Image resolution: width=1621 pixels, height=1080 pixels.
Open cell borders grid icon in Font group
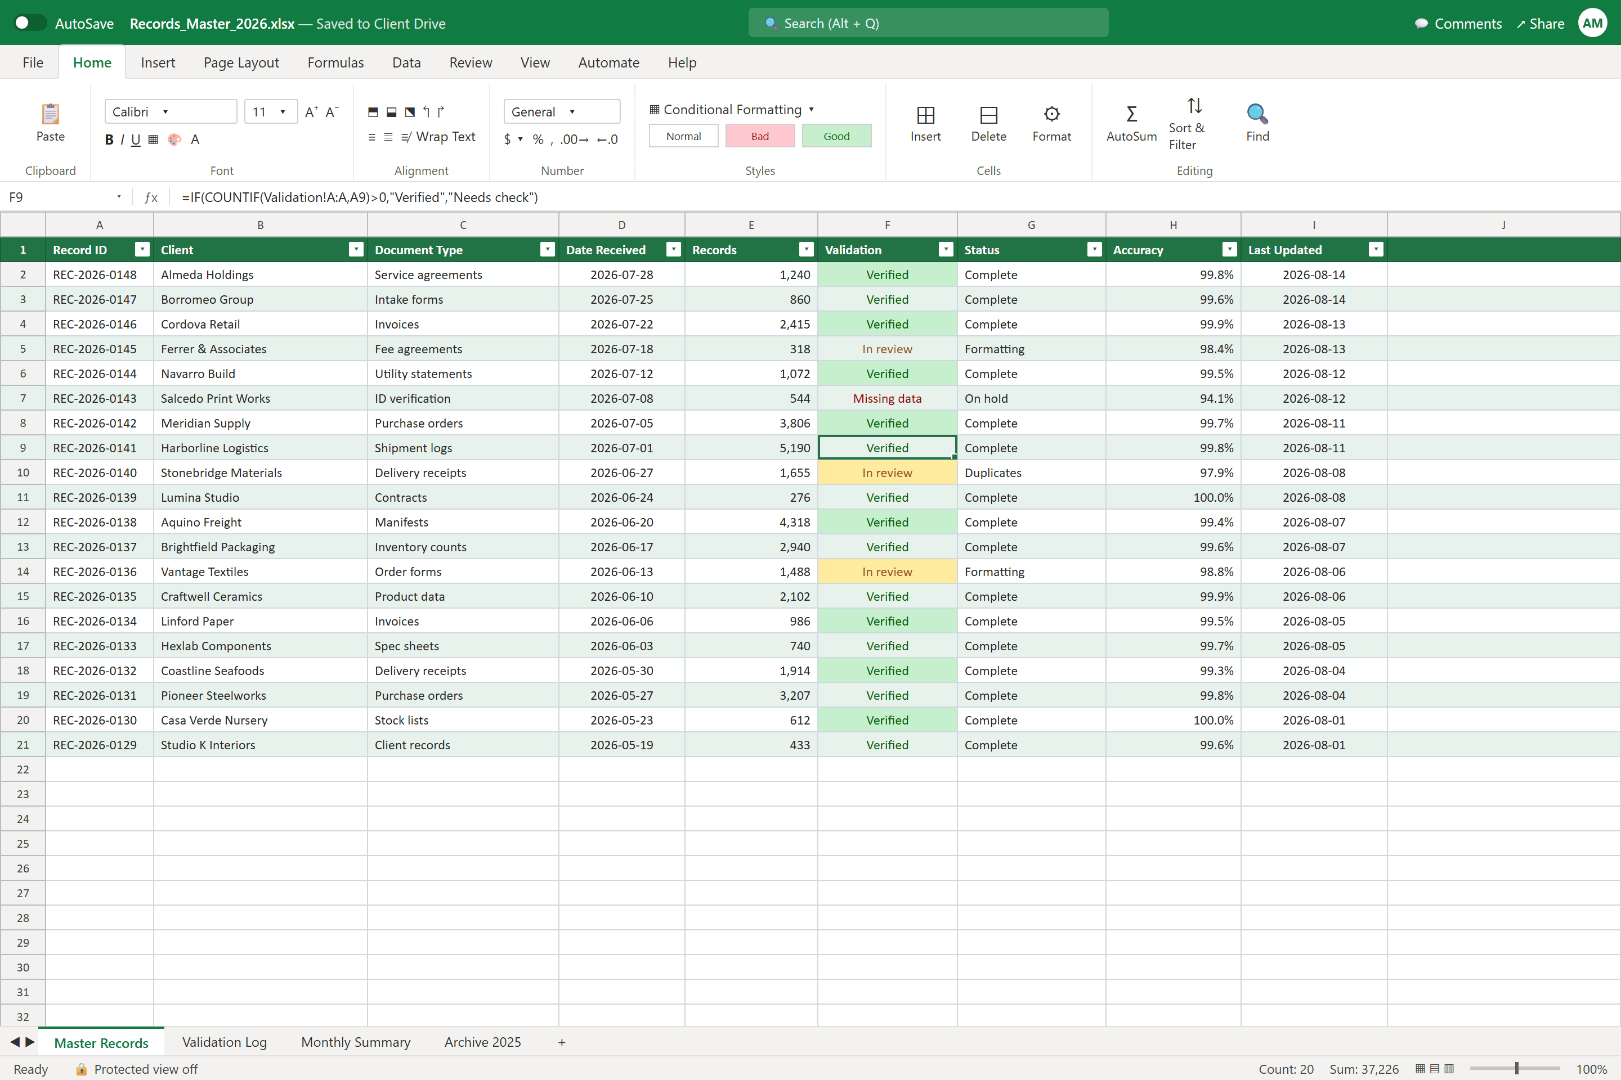(x=153, y=140)
